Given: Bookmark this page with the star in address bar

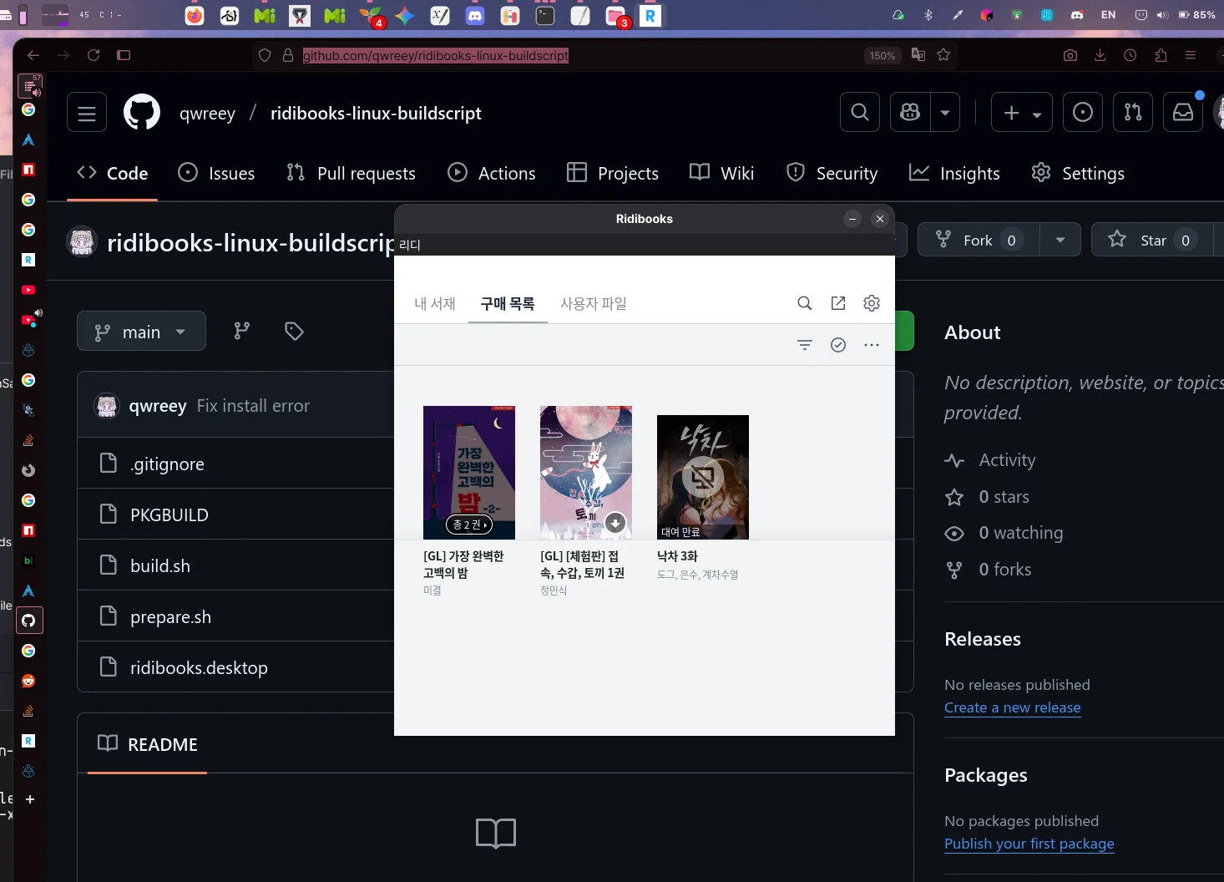Looking at the screenshot, I should pos(943,55).
